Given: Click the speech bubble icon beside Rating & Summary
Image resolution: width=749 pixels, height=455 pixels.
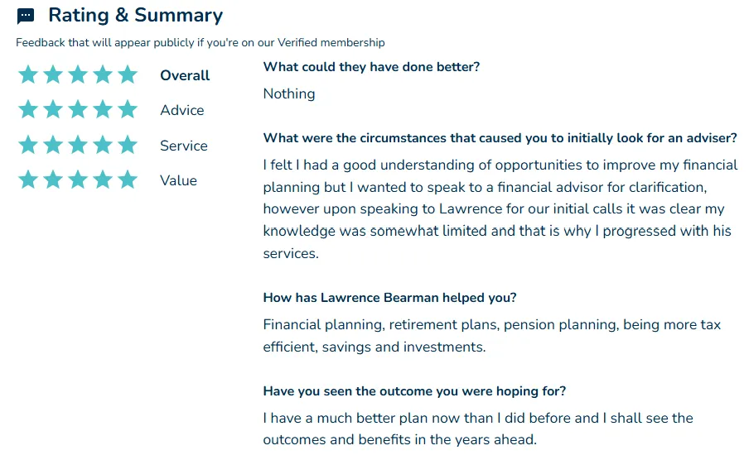Looking at the screenshot, I should [x=26, y=16].
